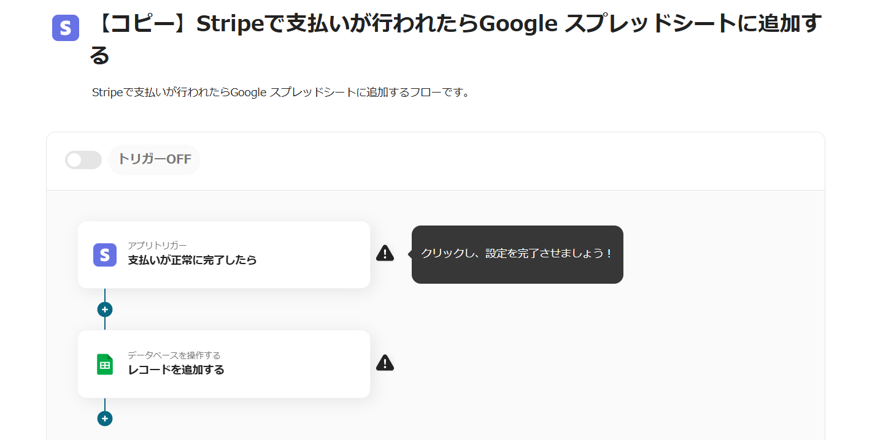Click the flow description ending with フローです。

click(280, 93)
